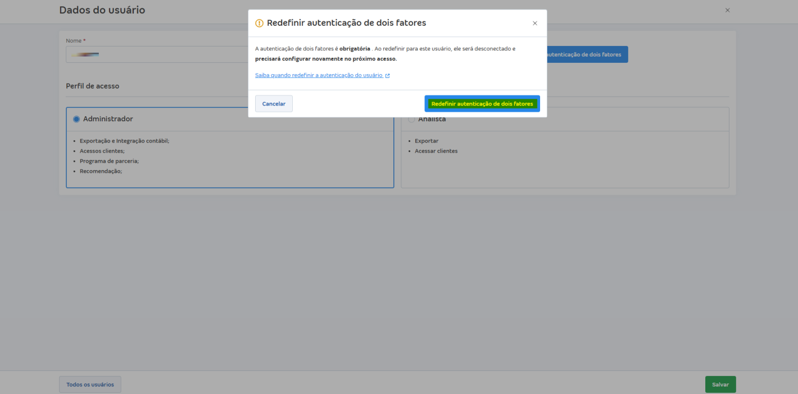Close the Dados do usuário panel via top-right X
The image size is (798, 394).
pyautogui.click(x=727, y=10)
